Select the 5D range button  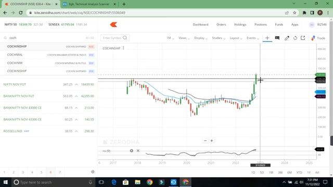point(262,172)
